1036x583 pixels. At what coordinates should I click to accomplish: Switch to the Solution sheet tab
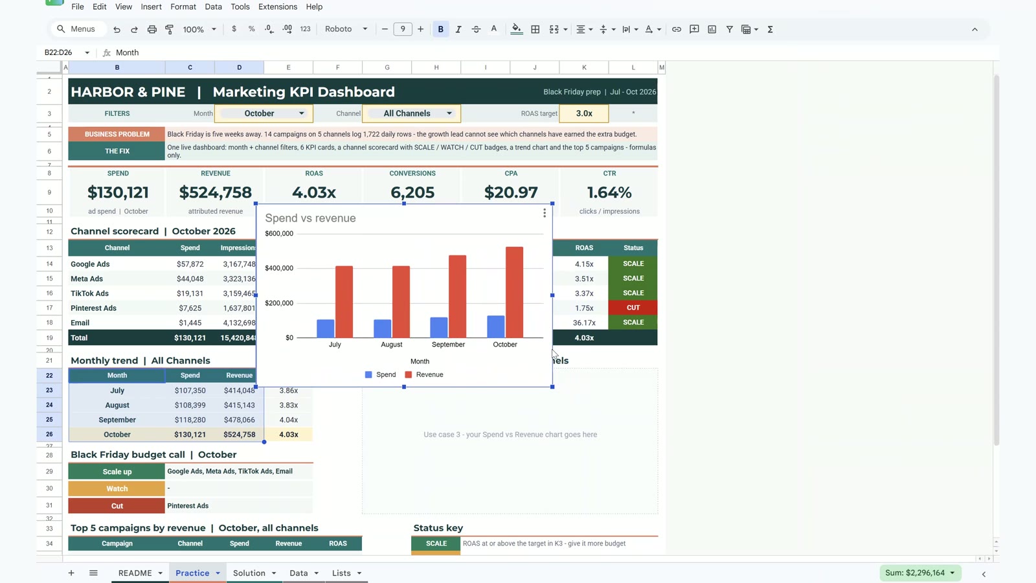[x=249, y=573]
